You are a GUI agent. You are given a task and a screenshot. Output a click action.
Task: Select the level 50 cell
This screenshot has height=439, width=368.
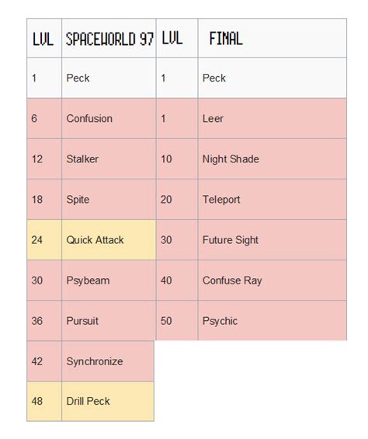[177, 321]
